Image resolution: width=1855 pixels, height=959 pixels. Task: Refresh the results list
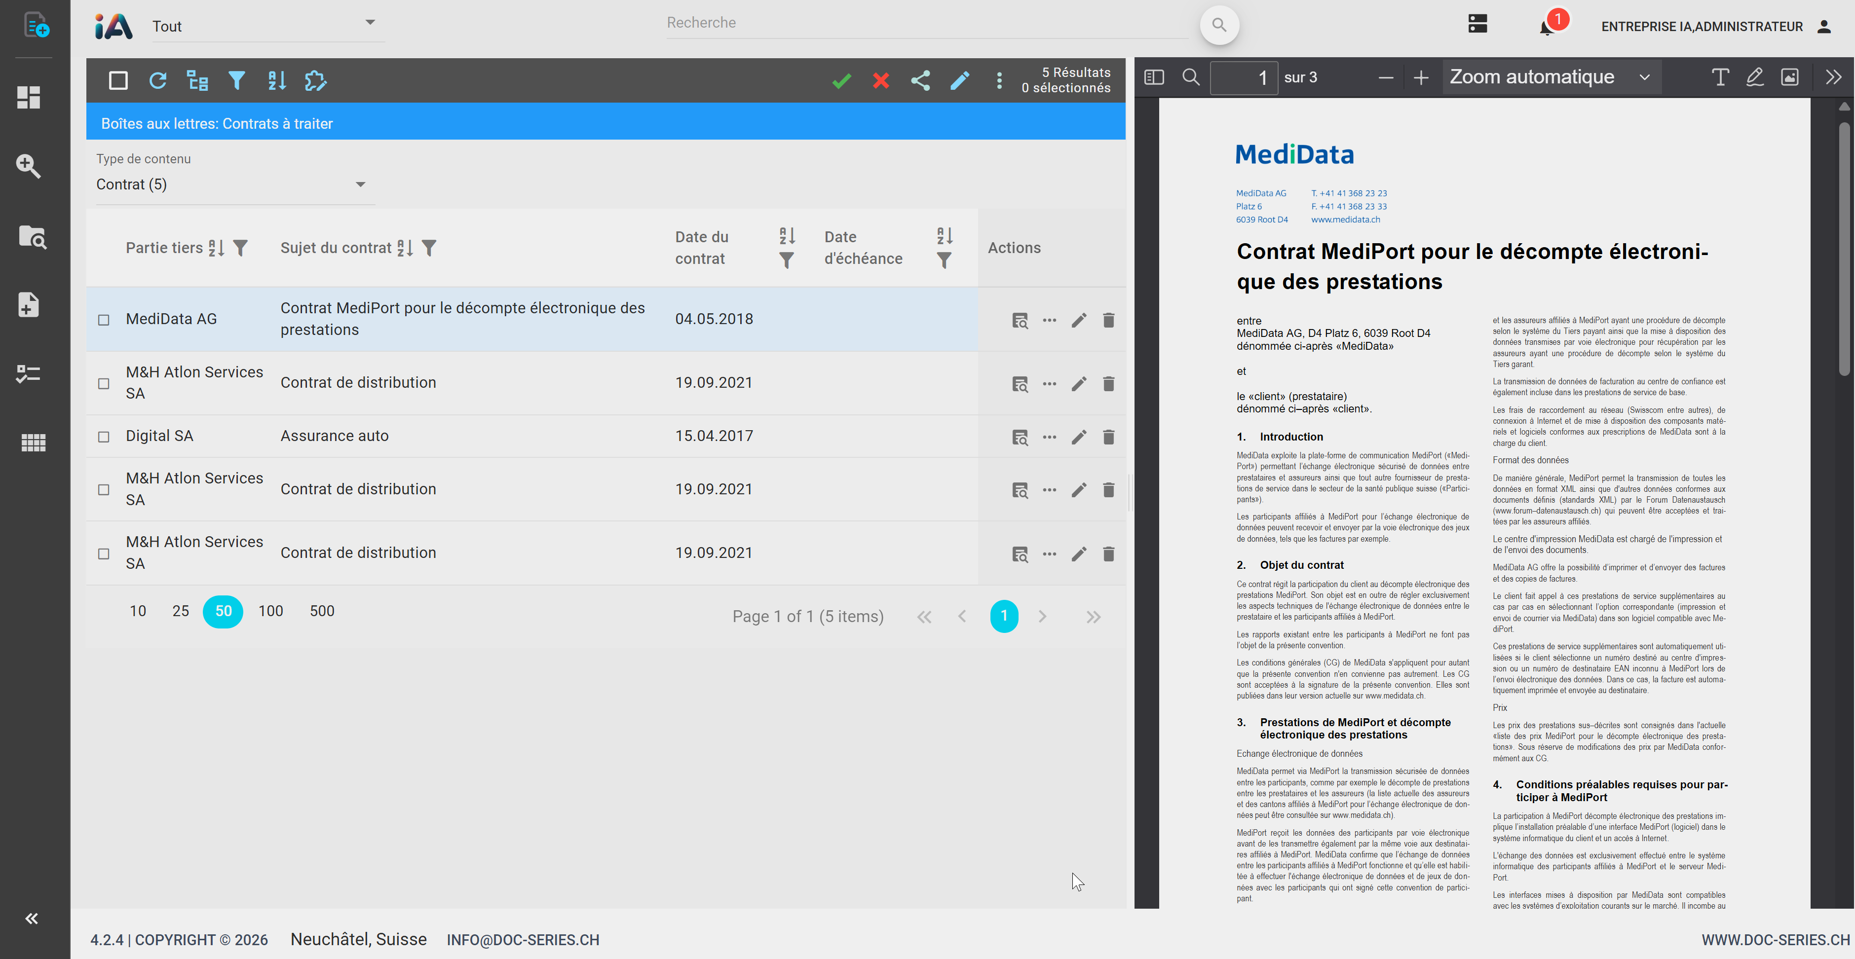click(x=158, y=80)
